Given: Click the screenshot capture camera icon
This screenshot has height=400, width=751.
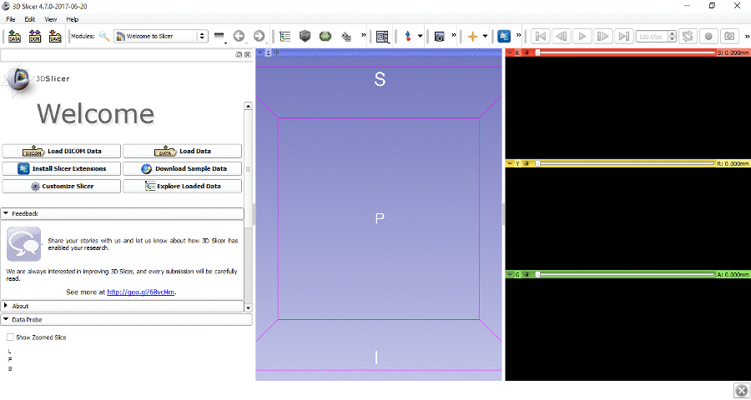Looking at the screenshot, I should [439, 37].
